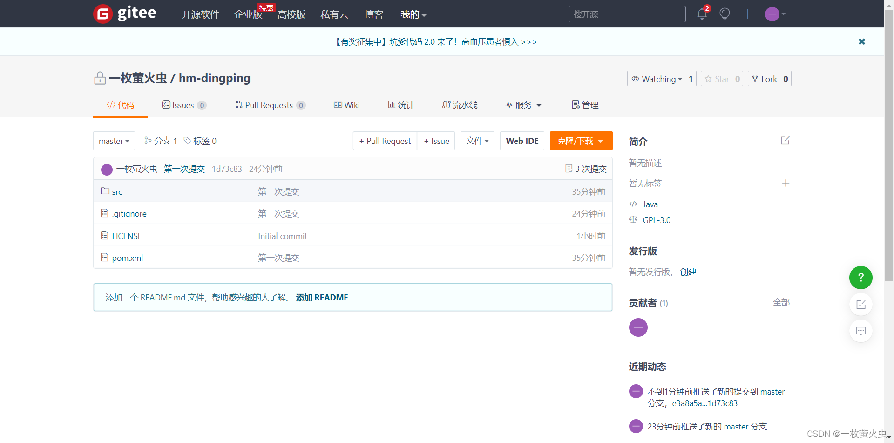Viewport: 894px width, 443px height.
Task: View 3 次提交 commit history
Action: point(586,169)
